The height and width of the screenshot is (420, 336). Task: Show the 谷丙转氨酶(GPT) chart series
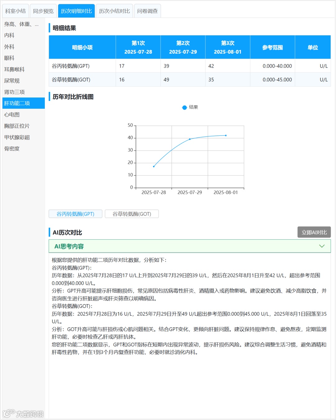(76, 214)
